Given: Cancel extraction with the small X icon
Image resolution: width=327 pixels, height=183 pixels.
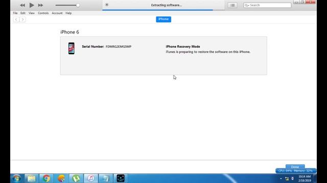Looking at the screenshot, I should coord(107,5).
